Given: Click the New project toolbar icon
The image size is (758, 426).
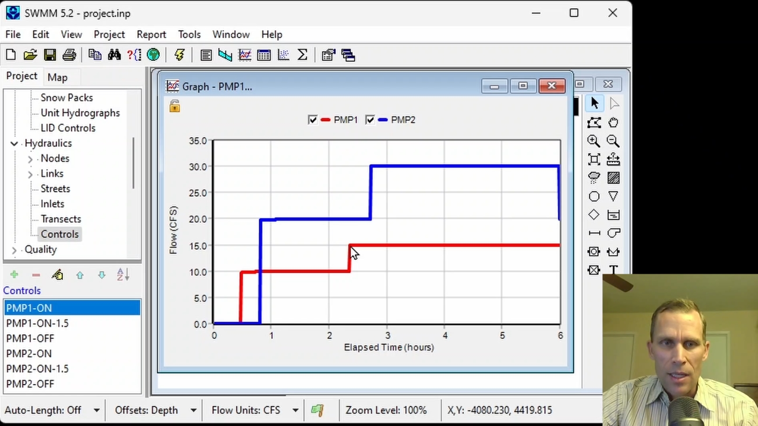Looking at the screenshot, I should [11, 55].
